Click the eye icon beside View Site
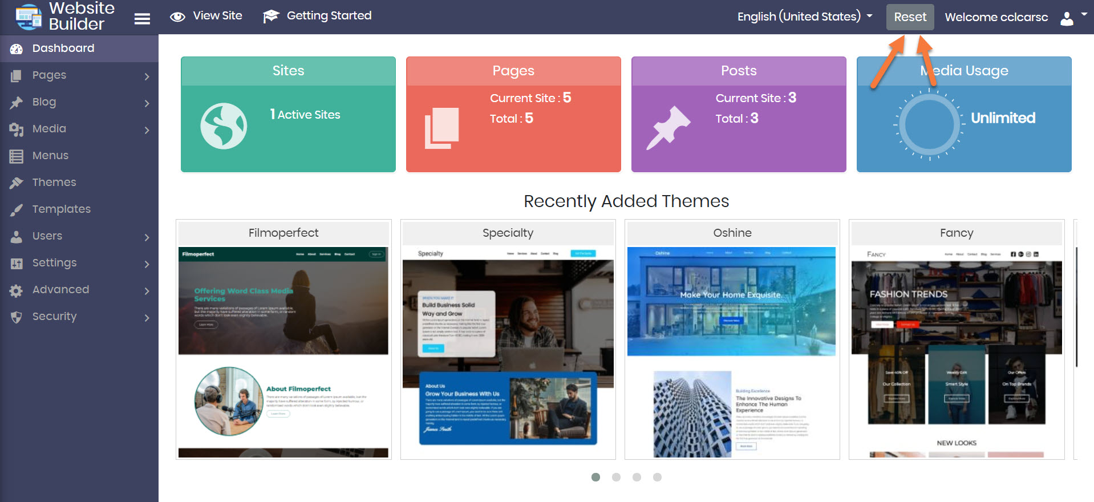The image size is (1094, 502). pos(177,17)
